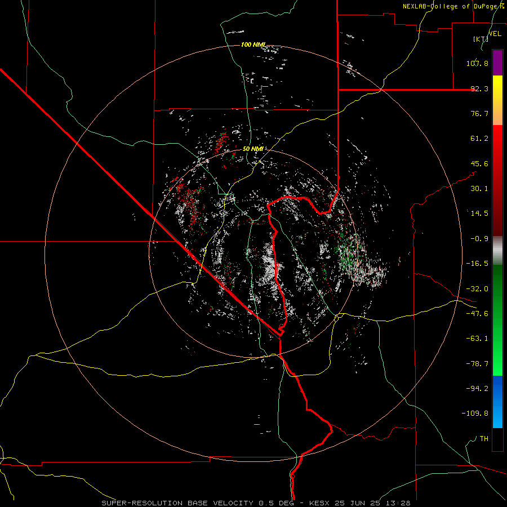Click the -94.2 velocity scale value

tap(477, 389)
